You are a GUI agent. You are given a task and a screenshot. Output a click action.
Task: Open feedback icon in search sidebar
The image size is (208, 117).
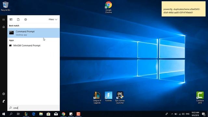[4, 101]
